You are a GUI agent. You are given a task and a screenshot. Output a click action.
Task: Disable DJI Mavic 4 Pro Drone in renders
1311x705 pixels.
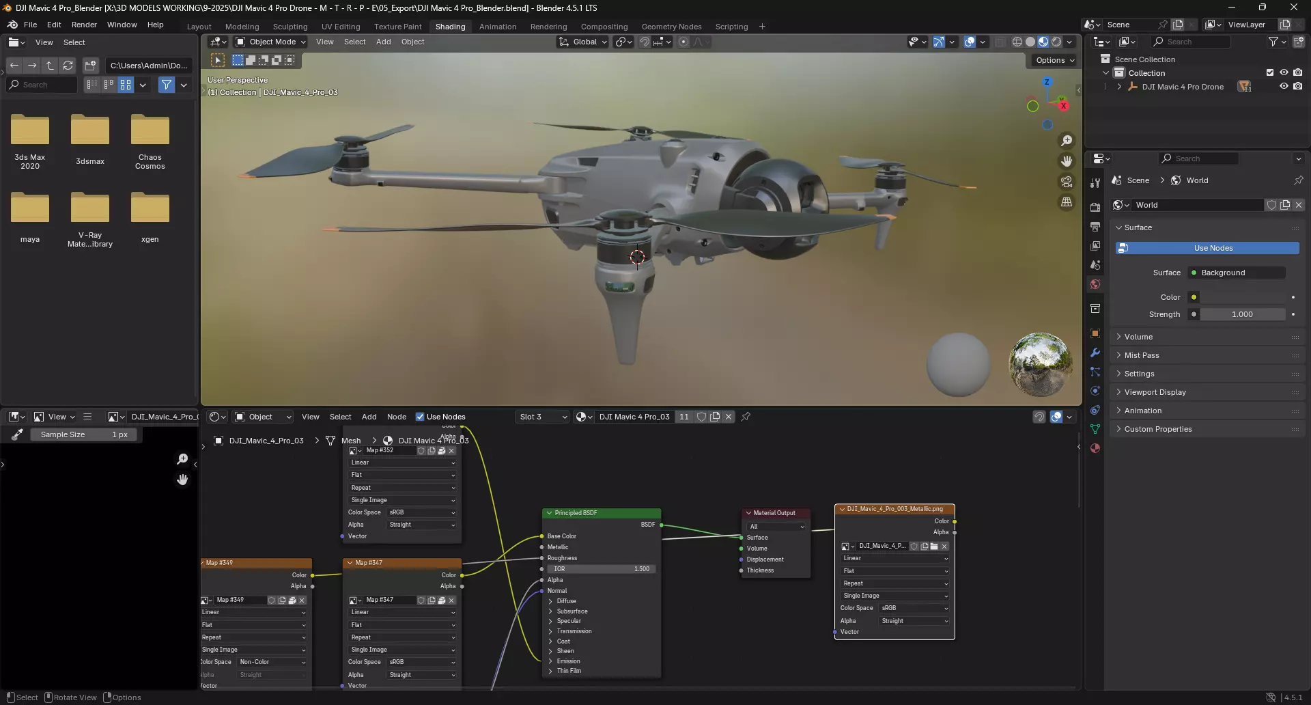click(x=1298, y=87)
